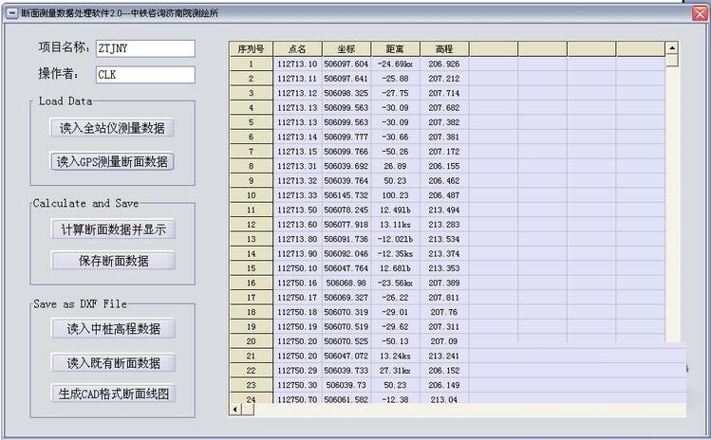This screenshot has height=440, width=711.
Task: Select row header 21 in the table
Action: click(251, 356)
